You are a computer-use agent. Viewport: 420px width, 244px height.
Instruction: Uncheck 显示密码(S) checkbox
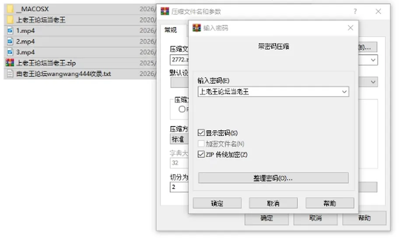point(201,133)
